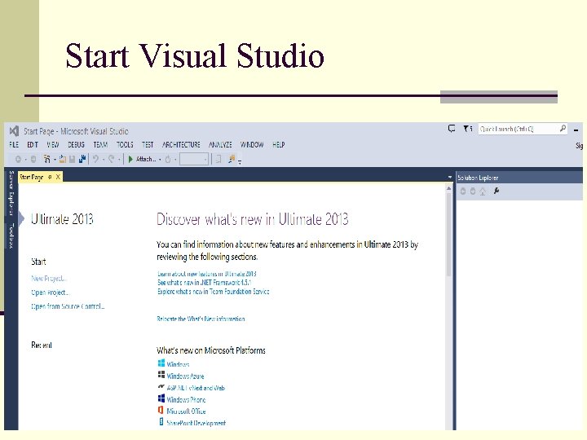This screenshot has height=440, width=587.
Task: Open the Undo history dropdown arrow
Action: coord(104,160)
